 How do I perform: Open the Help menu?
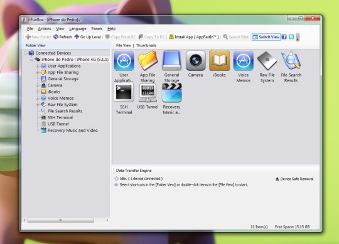(x=111, y=29)
